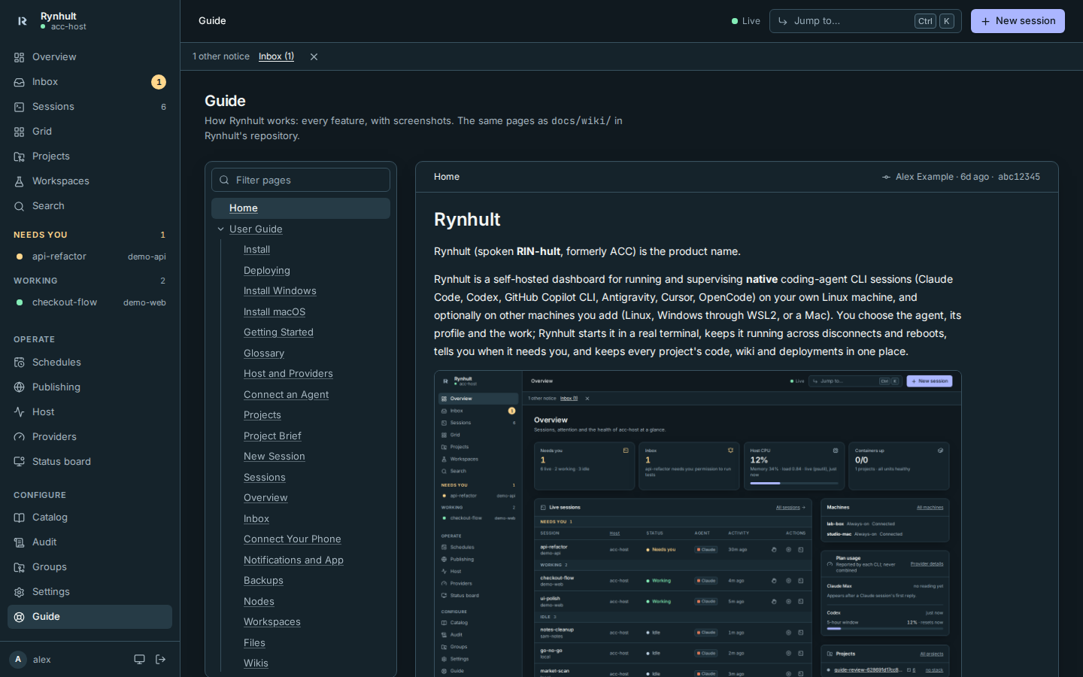Open the Grid view icon
The height and width of the screenshot is (677, 1083).
(19, 132)
